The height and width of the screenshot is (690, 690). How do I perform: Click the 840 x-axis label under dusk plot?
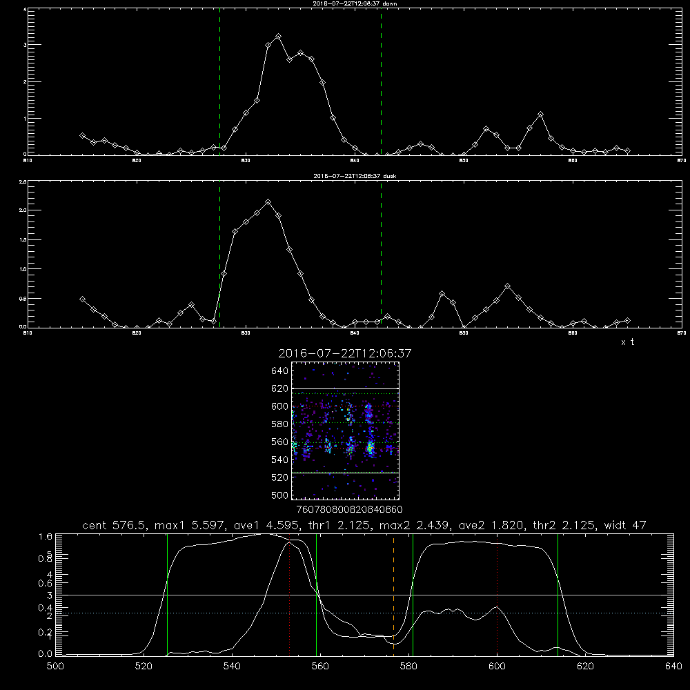(x=355, y=333)
